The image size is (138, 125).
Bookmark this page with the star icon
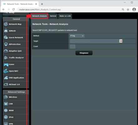coord(128,9)
